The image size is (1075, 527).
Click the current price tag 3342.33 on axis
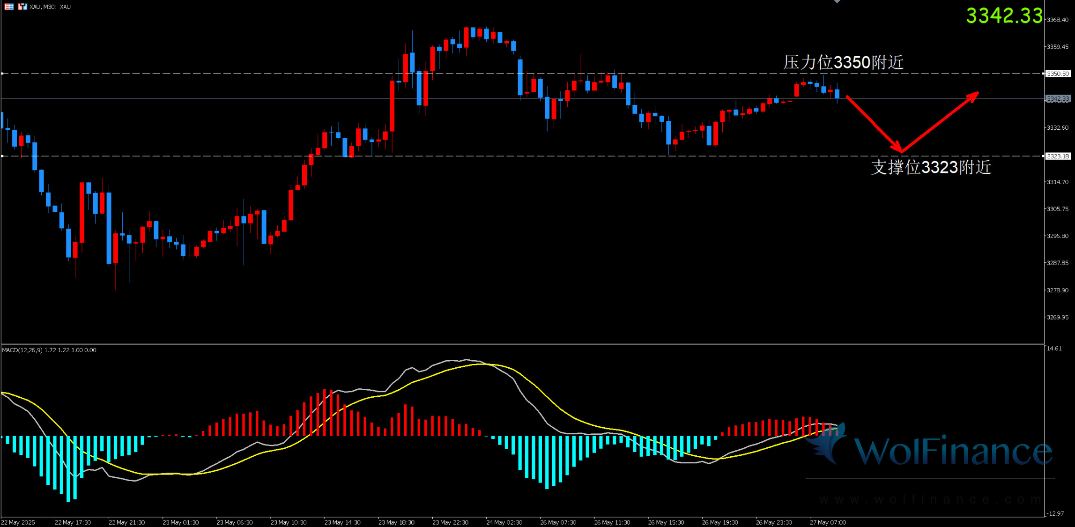click(1058, 98)
